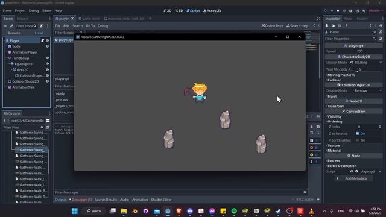Pause the running project
This screenshot has height=217, width=386.
(x=331, y=11)
